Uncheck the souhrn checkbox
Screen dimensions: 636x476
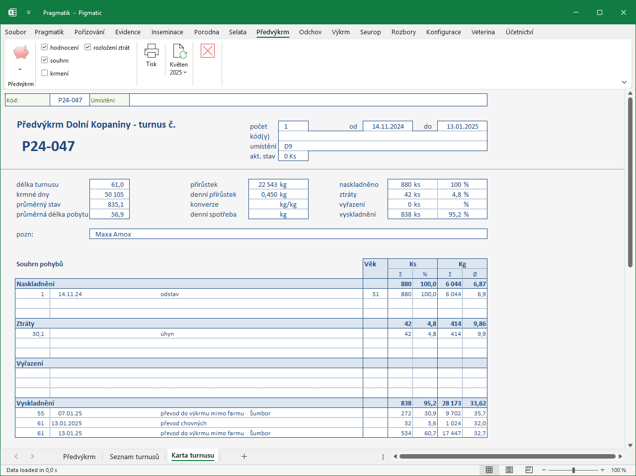click(44, 60)
